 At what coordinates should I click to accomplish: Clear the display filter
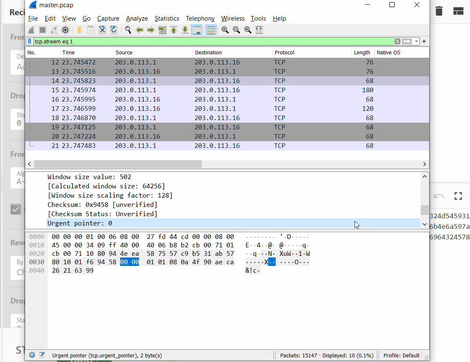pos(397,41)
